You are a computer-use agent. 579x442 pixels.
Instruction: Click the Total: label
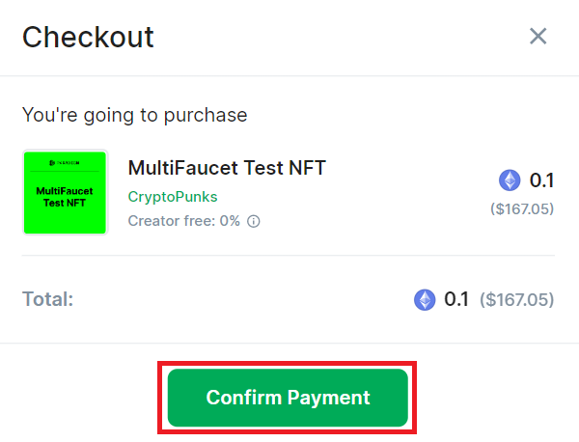[x=47, y=299]
